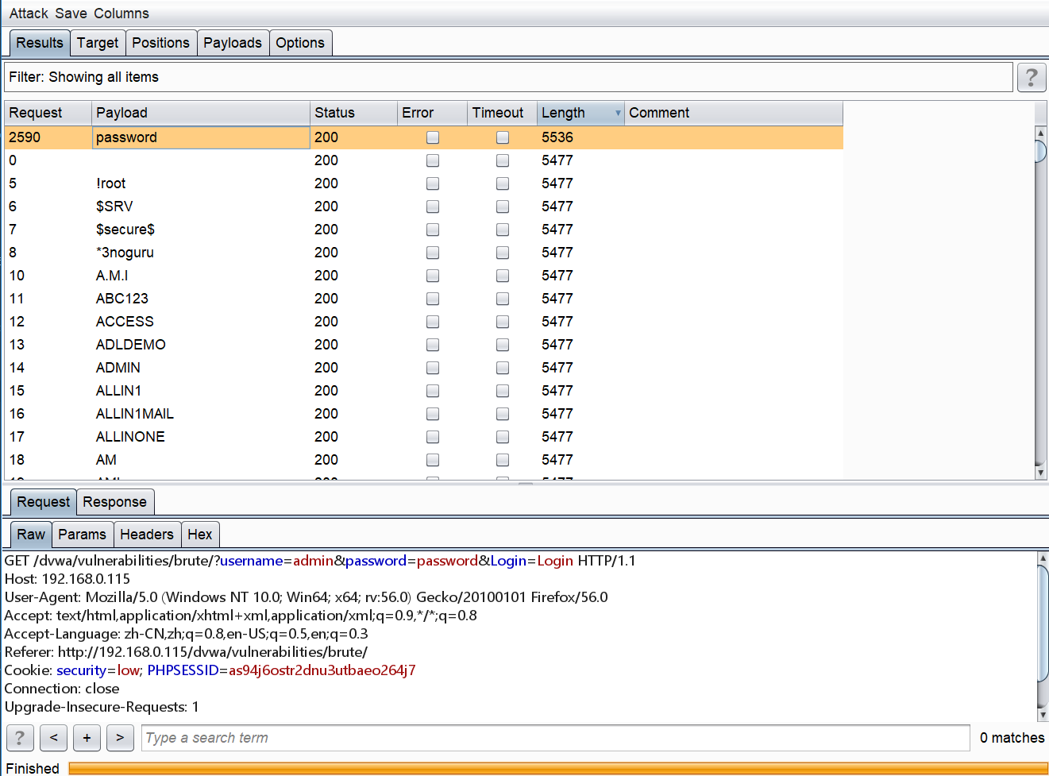Sort by Payload column header

pos(201,113)
